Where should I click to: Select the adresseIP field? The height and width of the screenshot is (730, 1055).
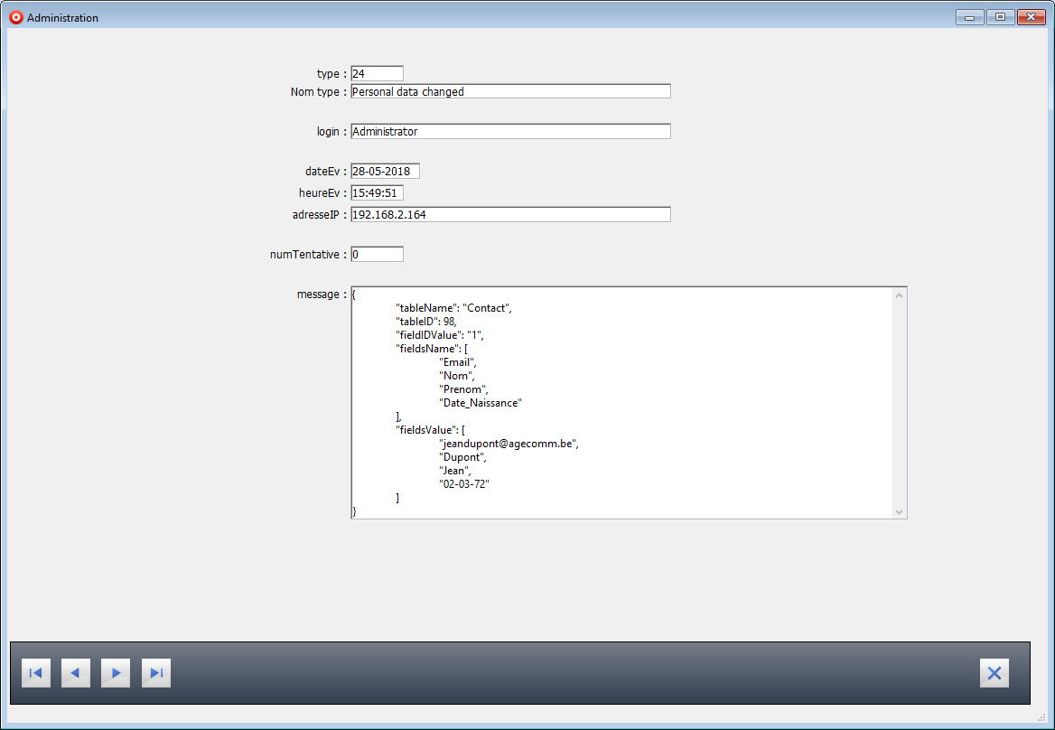(x=510, y=215)
